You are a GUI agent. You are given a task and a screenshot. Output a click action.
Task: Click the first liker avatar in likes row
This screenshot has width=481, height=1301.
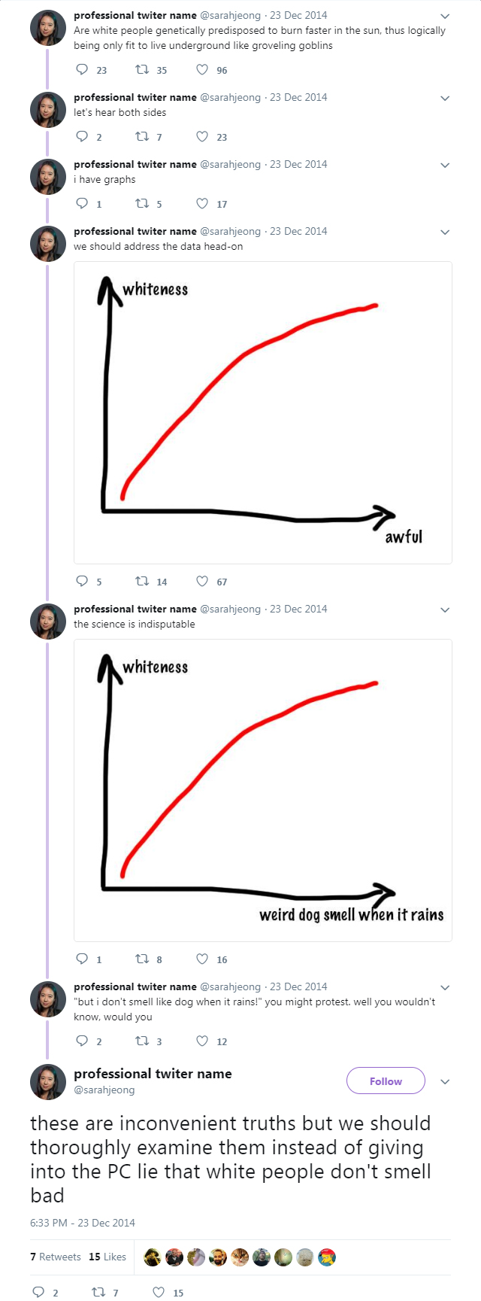click(x=153, y=1257)
